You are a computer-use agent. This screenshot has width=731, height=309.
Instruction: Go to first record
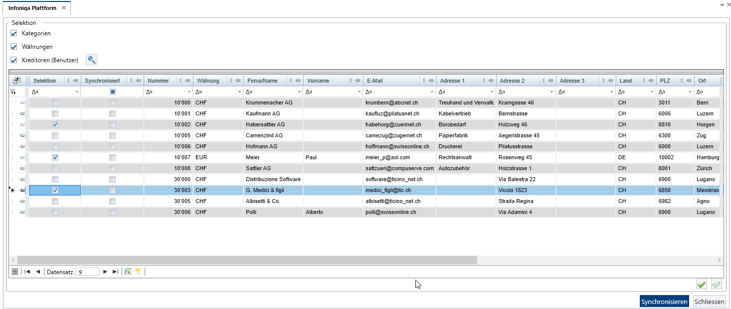27,272
